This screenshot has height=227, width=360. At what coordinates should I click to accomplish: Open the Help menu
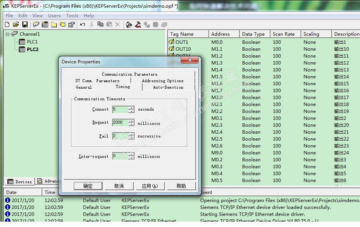click(x=89, y=16)
